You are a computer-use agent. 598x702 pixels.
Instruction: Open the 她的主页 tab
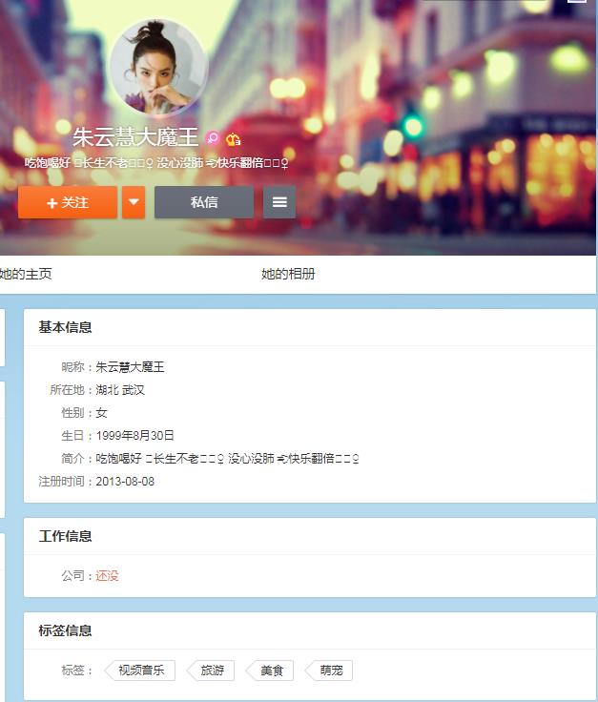click(26, 274)
